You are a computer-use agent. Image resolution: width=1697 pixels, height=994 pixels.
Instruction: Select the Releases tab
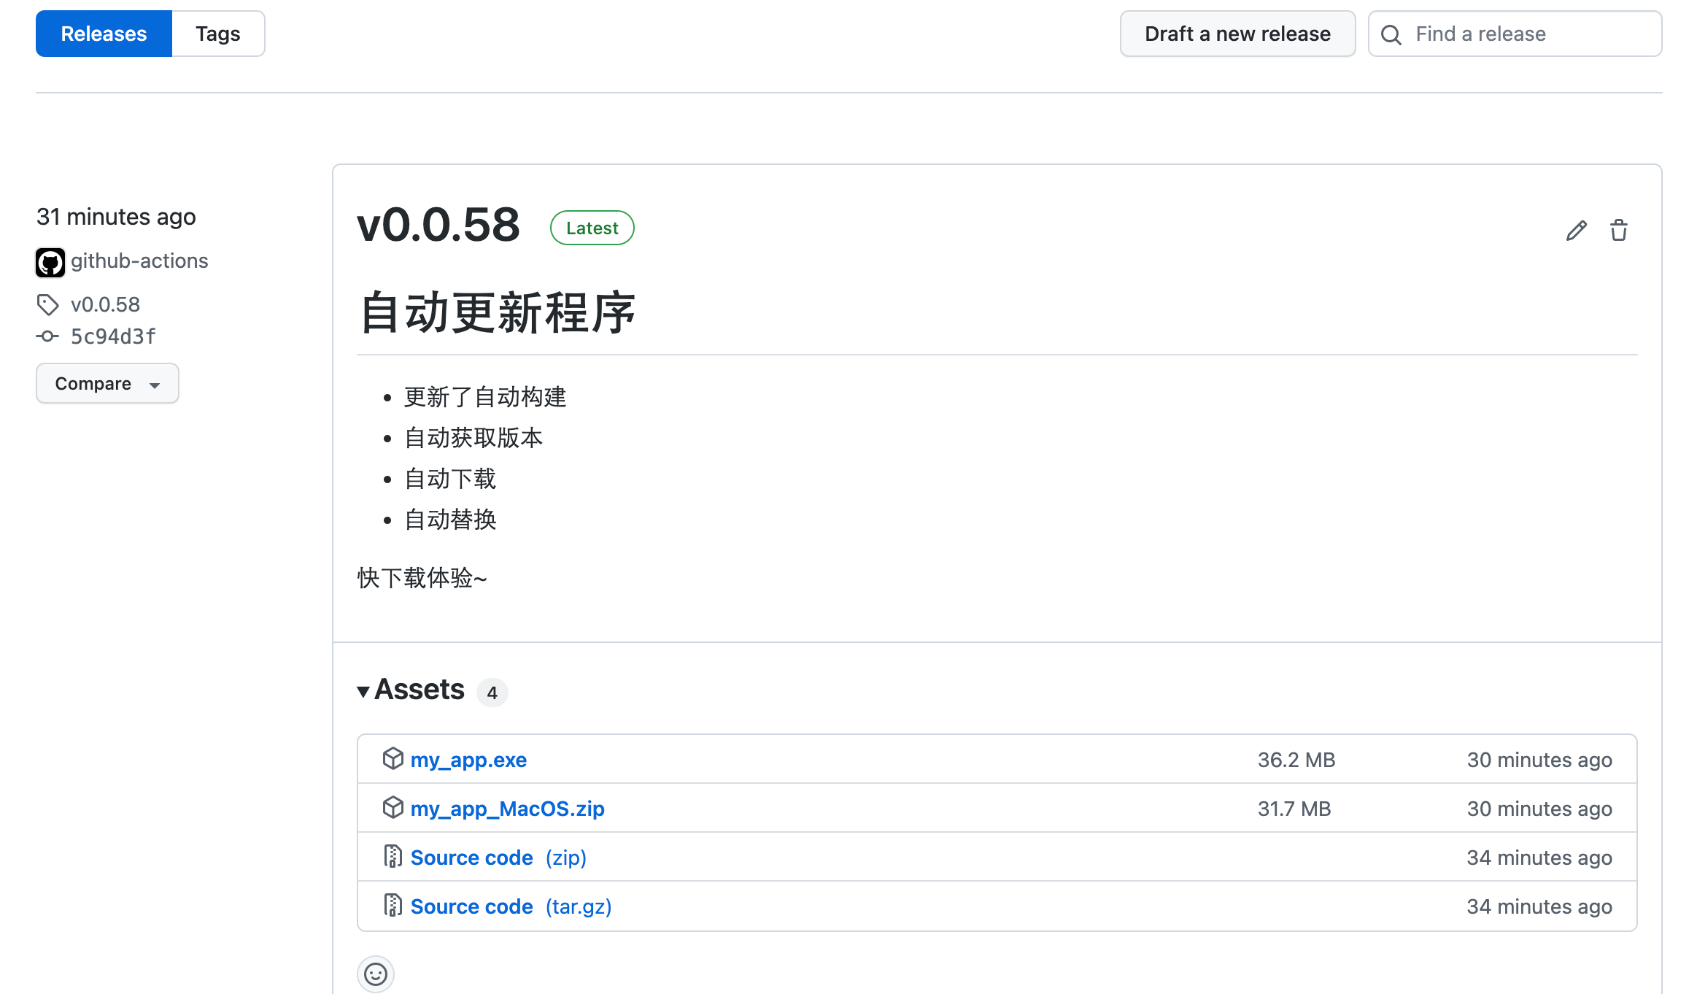[104, 34]
